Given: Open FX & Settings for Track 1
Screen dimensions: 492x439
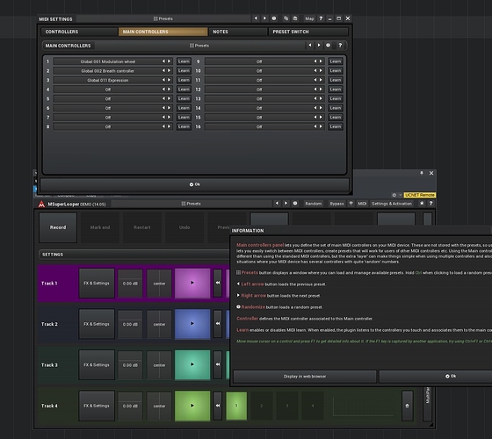Looking at the screenshot, I should (x=97, y=283).
